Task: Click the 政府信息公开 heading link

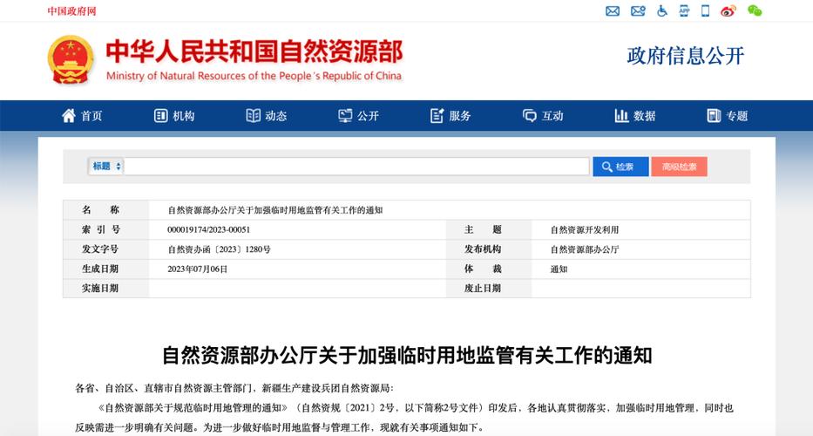Action: (x=686, y=56)
